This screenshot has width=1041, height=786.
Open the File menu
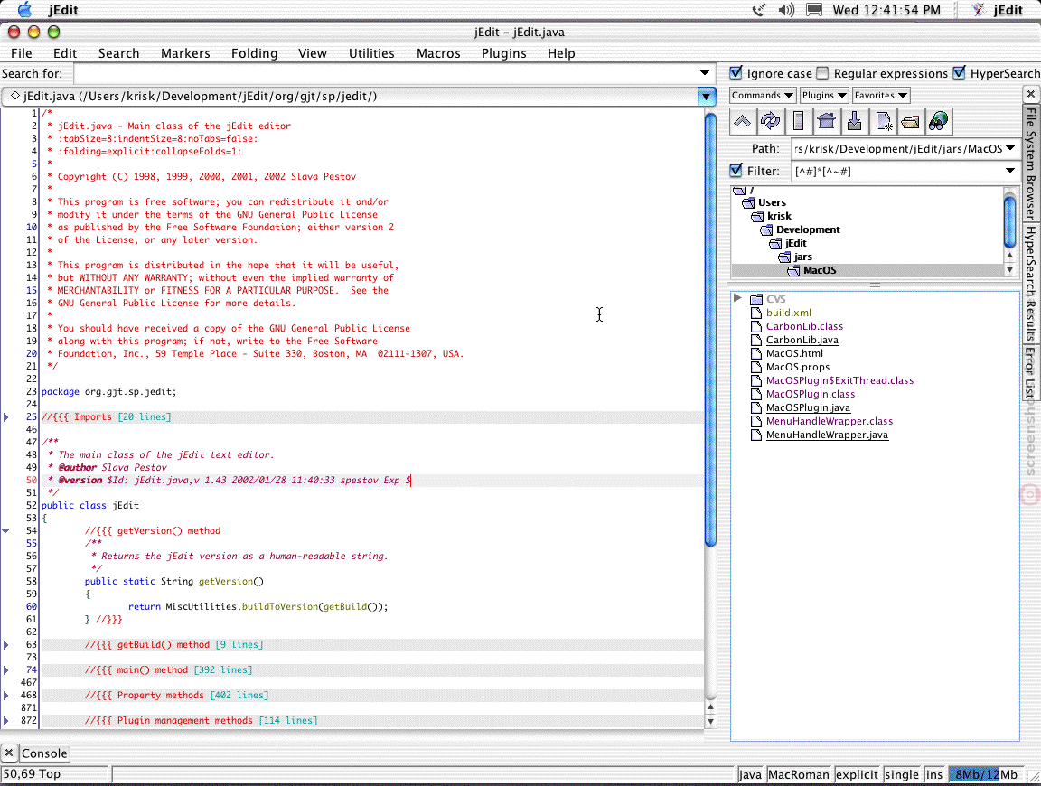(x=22, y=53)
